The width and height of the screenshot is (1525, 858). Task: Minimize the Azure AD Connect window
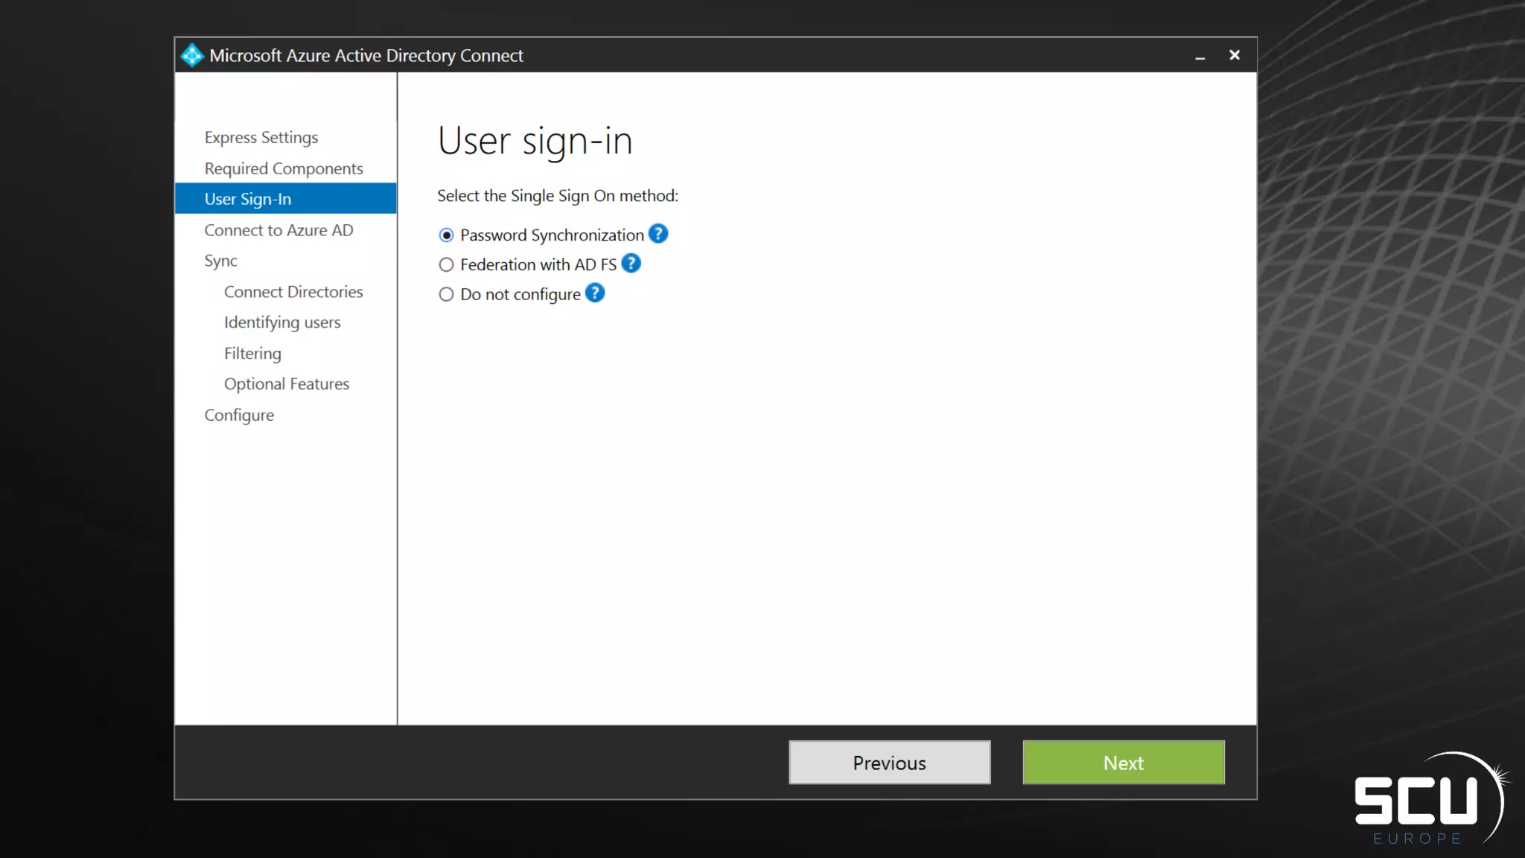1200,56
